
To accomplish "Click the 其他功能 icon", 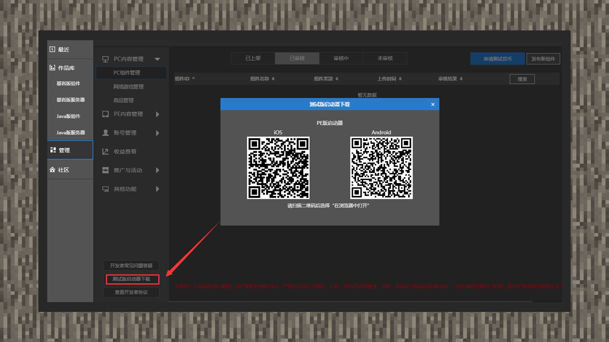I will (105, 189).
